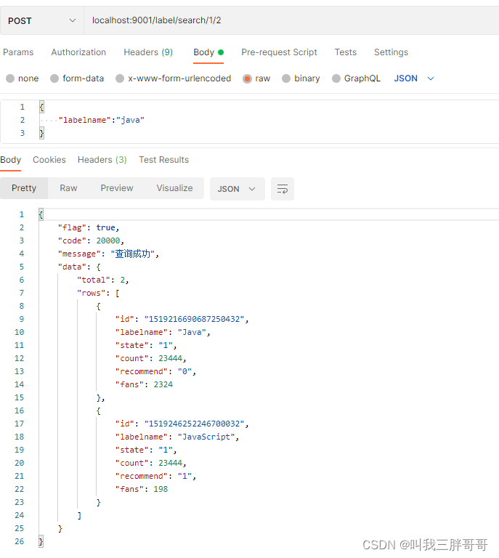This screenshot has width=499, height=558.
Task: Click the request URL field
Action: point(291,20)
